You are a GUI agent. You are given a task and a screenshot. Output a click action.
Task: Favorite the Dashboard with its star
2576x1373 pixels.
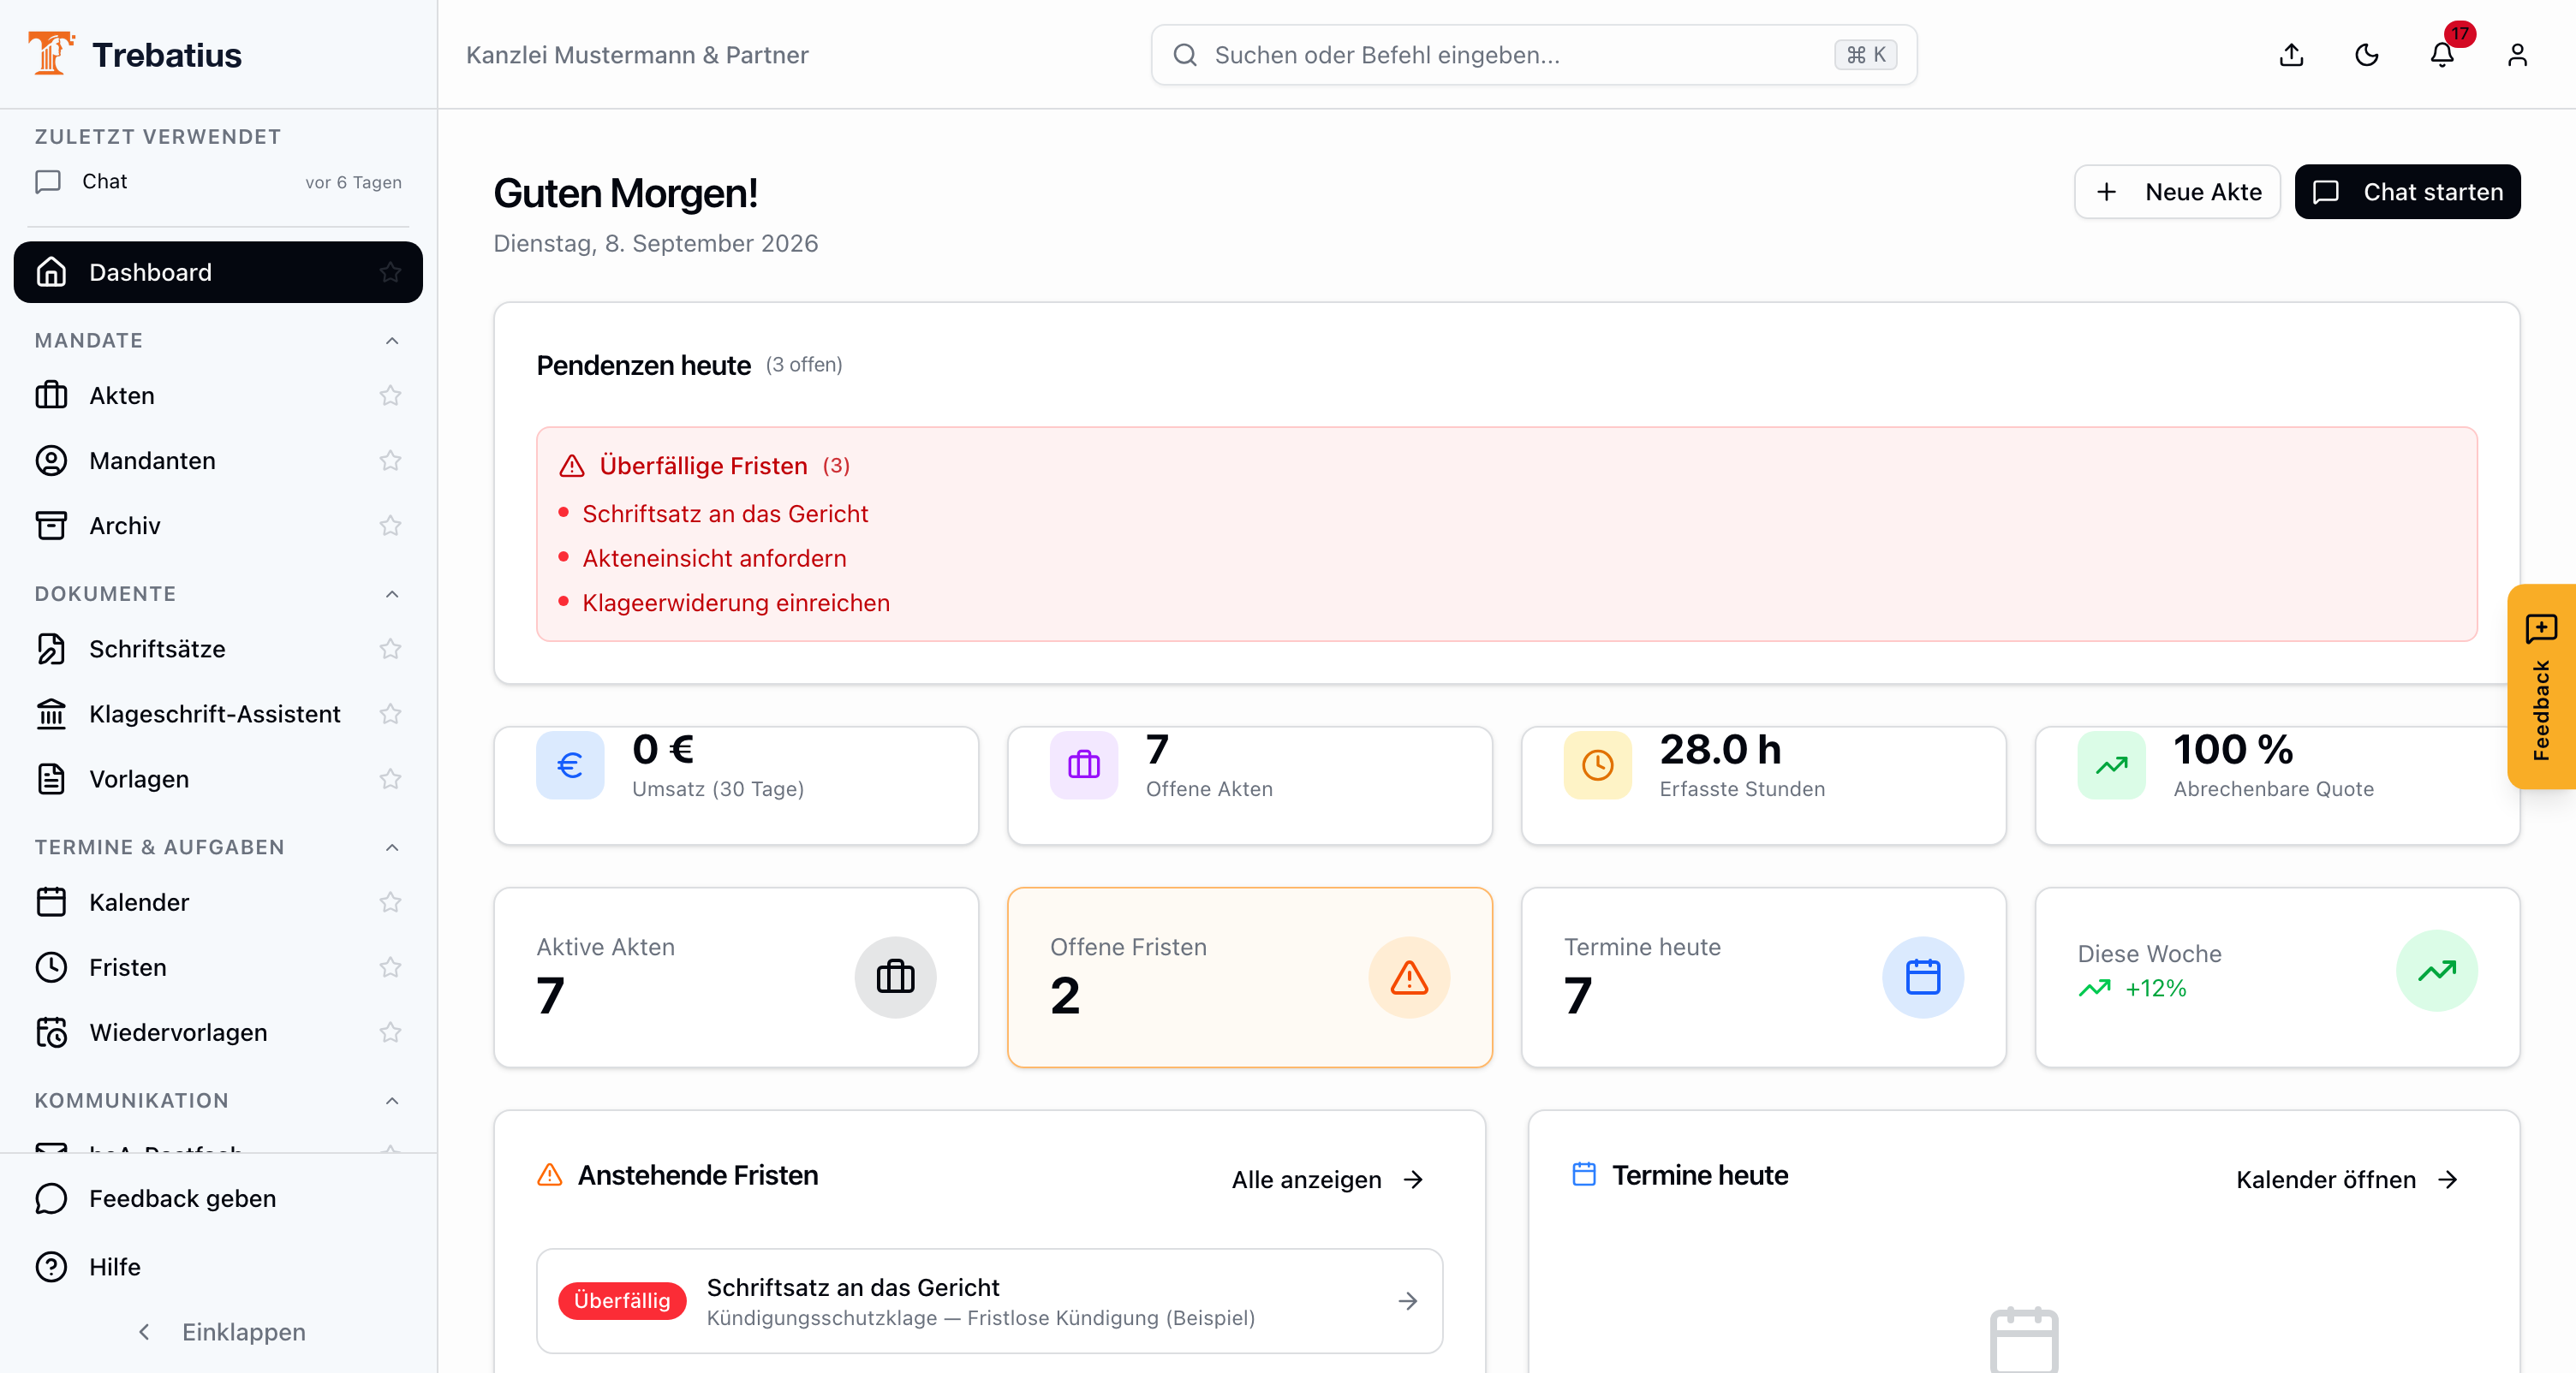click(390, 272)
